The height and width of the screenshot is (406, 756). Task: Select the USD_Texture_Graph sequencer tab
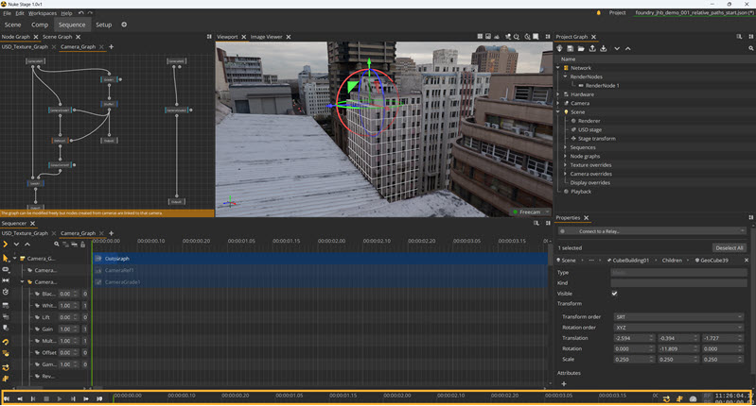pos(25,232)
